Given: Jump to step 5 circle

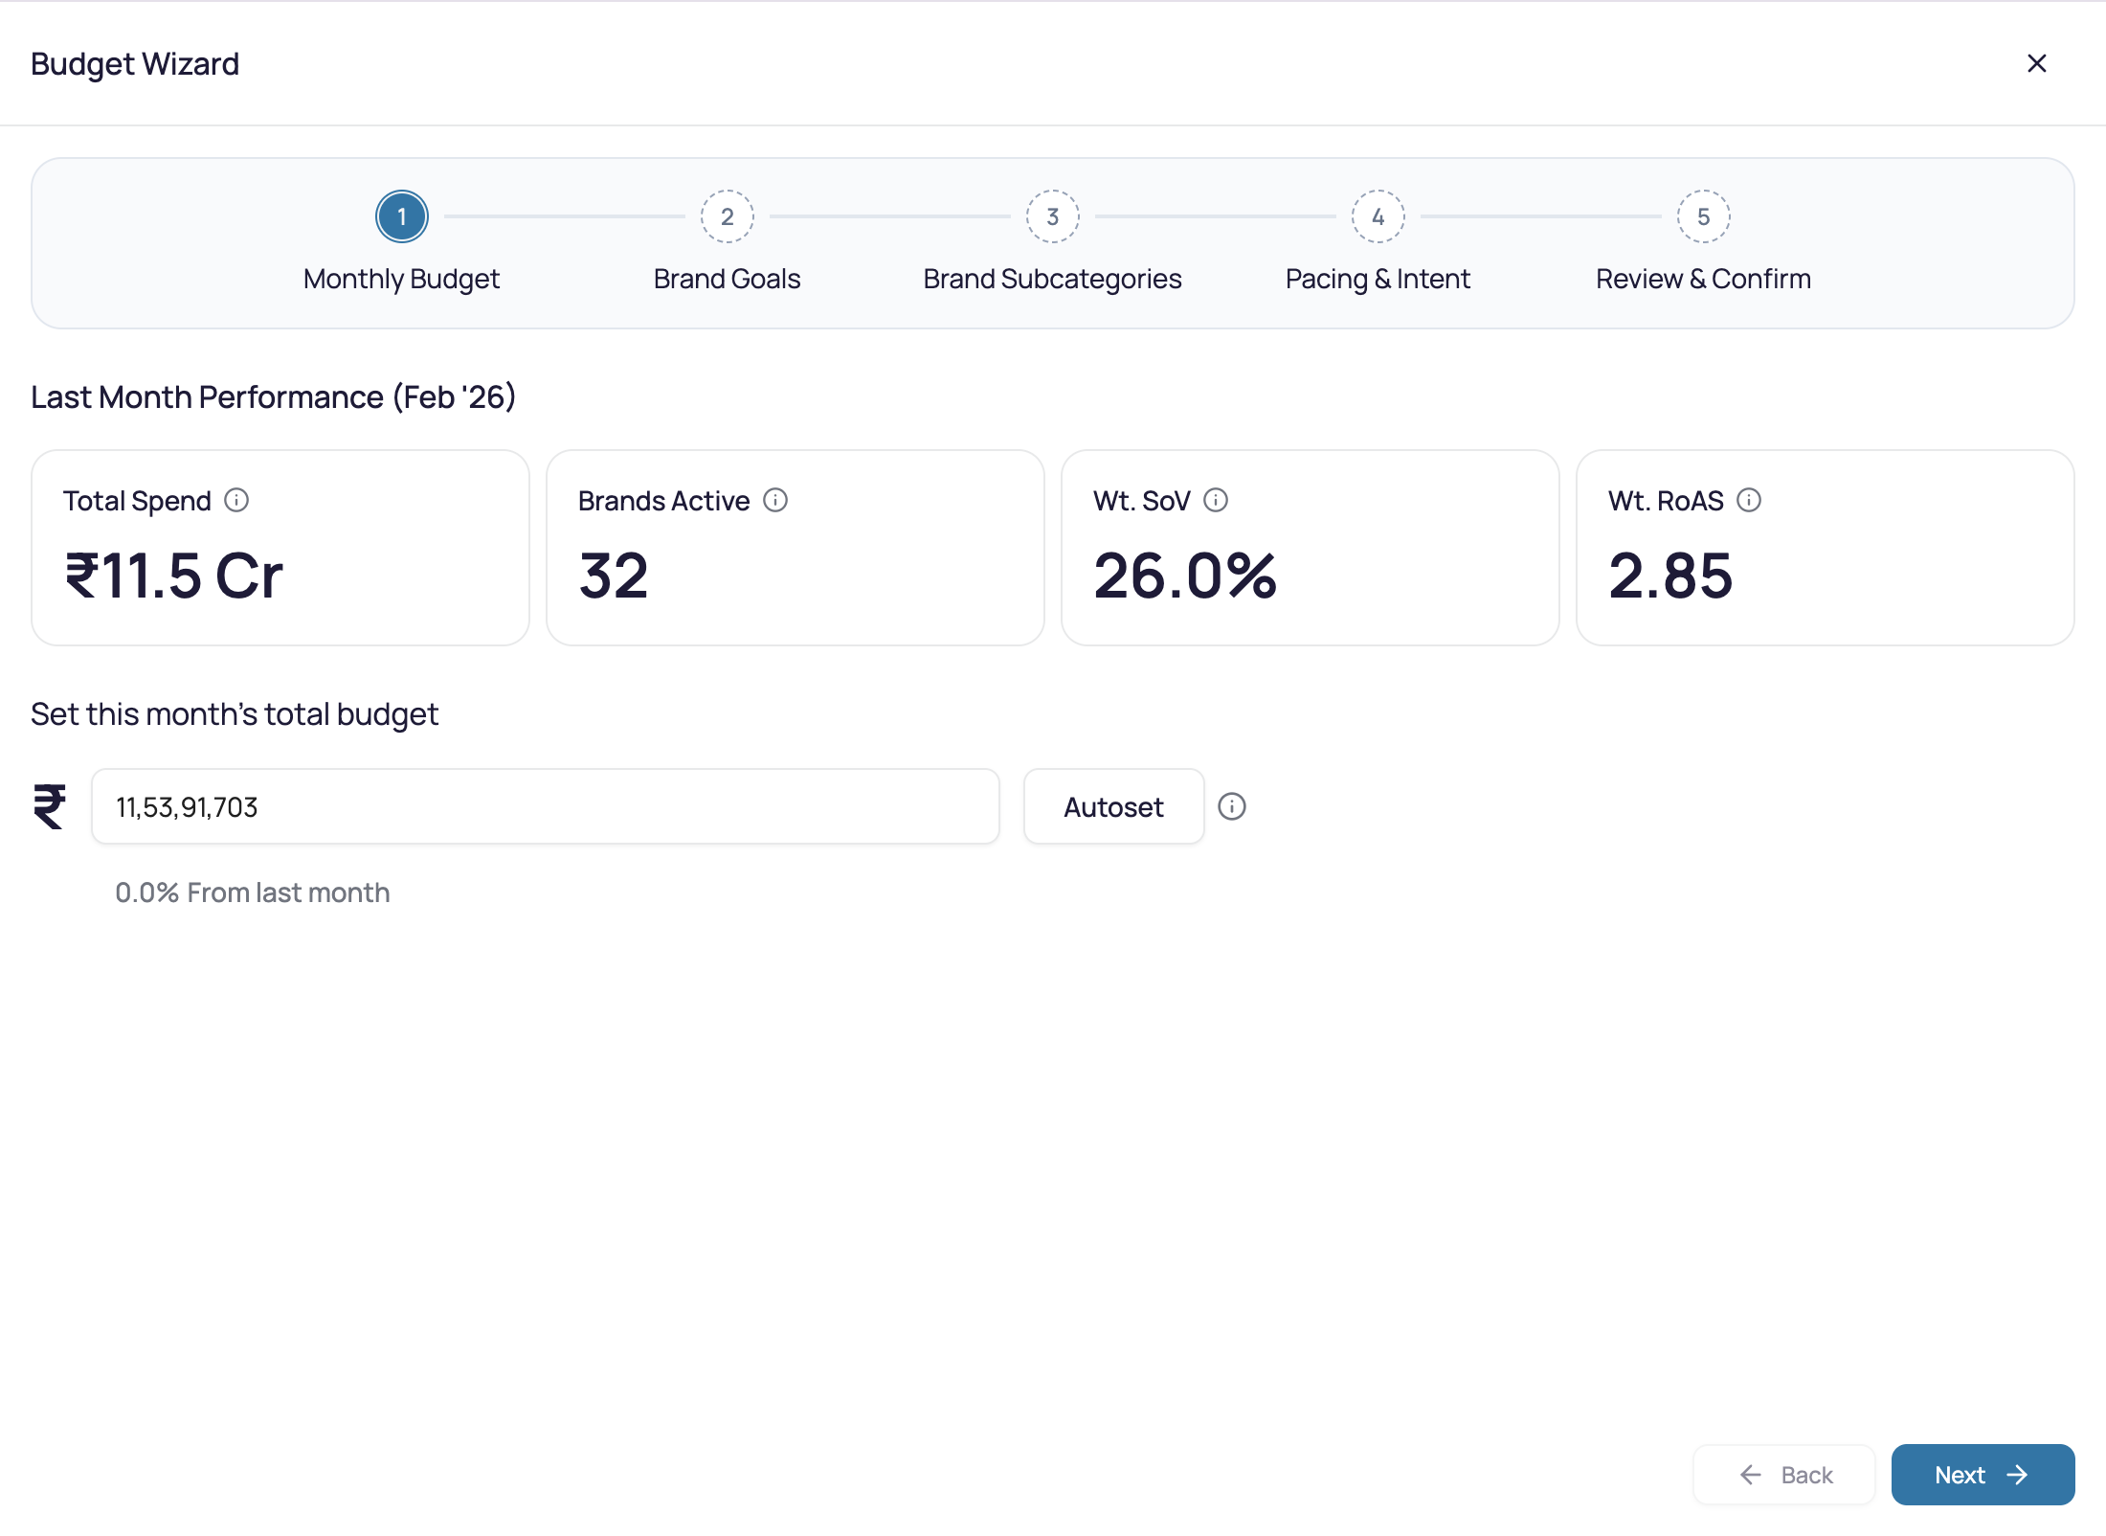Looking at the screenshot, I should pos(1704,217).
